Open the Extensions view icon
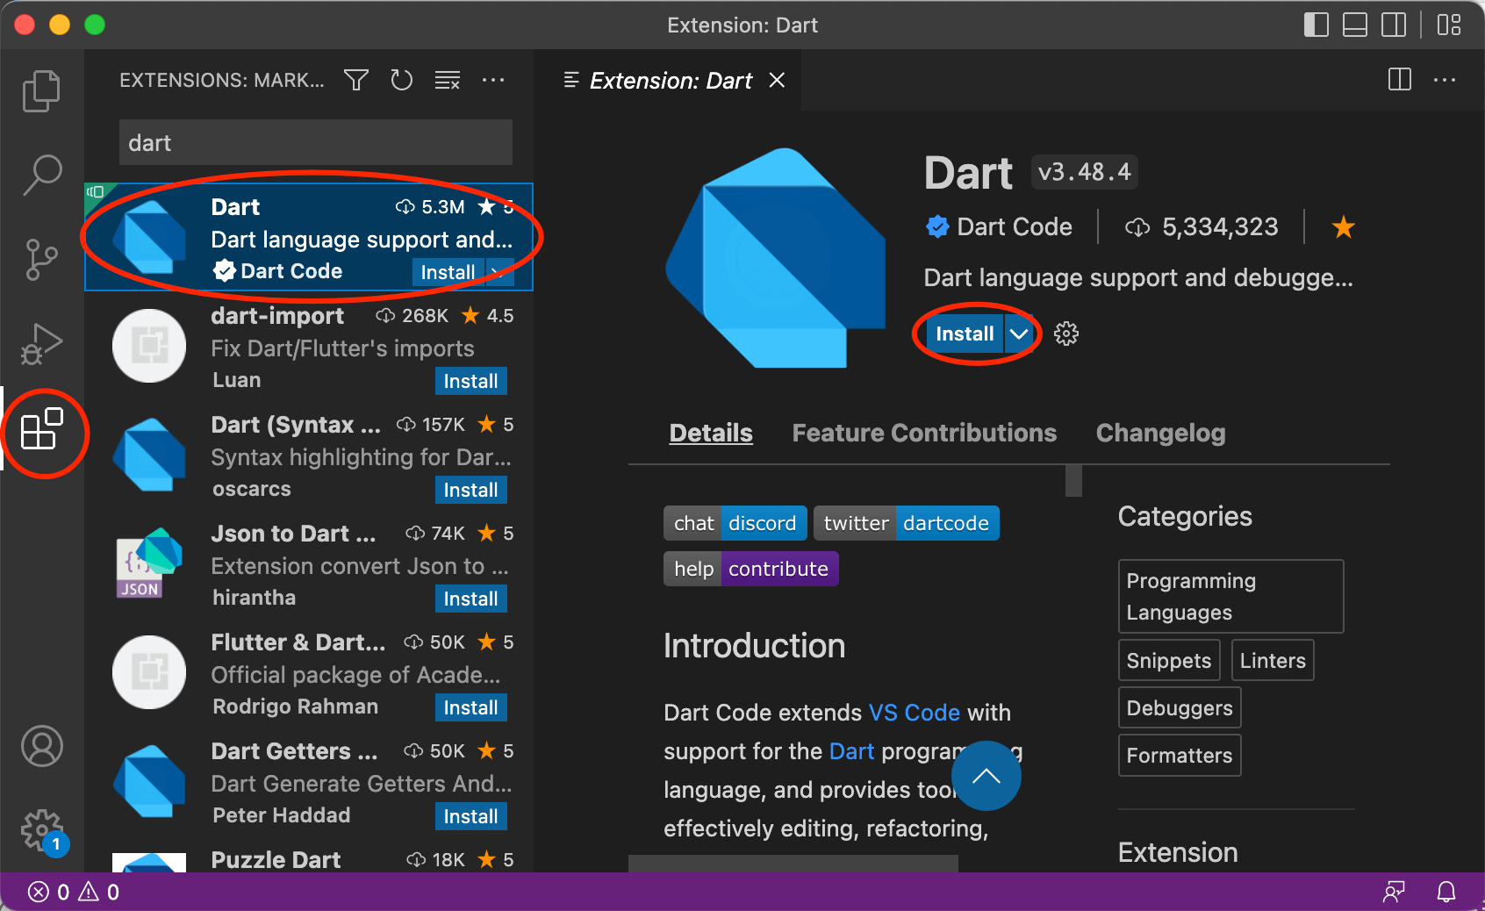The width and height of the screenshot is (1485, 911). (41, 429)
